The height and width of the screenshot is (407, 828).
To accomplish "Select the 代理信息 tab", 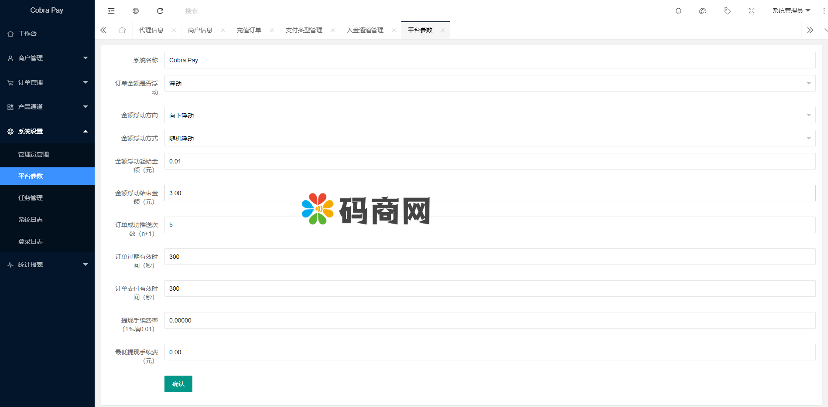I will tap(151, 30).
